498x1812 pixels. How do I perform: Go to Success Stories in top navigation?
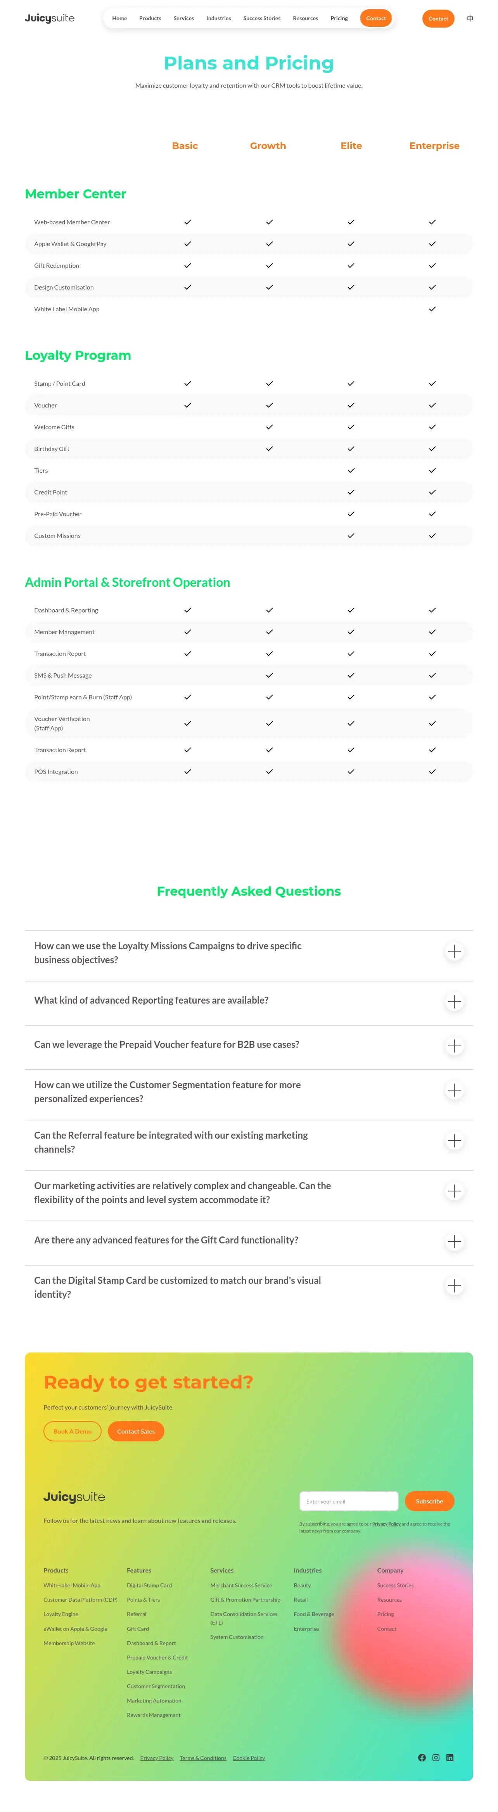pyautogui.click(x=262, y=18)
